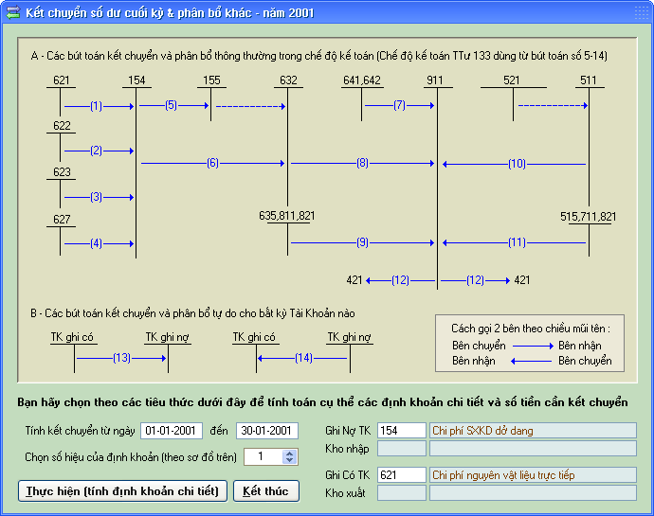
Task: Click the Kho xuất code field
Action: tap(401, 492)
